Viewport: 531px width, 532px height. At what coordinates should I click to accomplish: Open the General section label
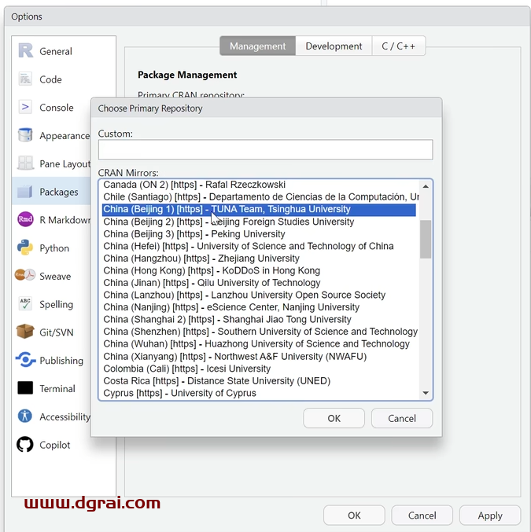pyautogui.click(x=56, y=51)
